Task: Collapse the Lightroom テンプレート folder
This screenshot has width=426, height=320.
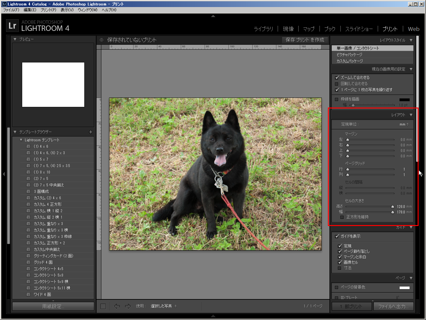Action: pyautogui.click(x=21, y=140)
